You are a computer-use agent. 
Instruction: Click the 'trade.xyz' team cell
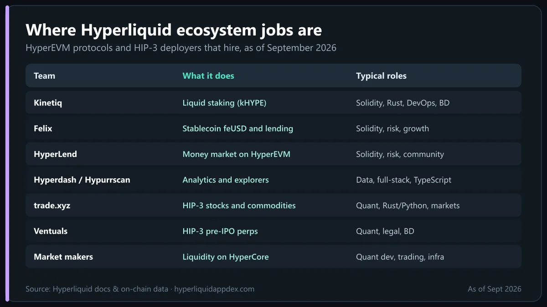tap(52, 206)
